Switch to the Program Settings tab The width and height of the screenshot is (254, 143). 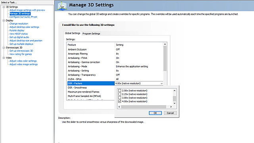(91, 33)
